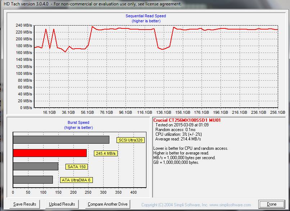
Task: Click the Simpli Software copyright text
Action: (196, 205)
